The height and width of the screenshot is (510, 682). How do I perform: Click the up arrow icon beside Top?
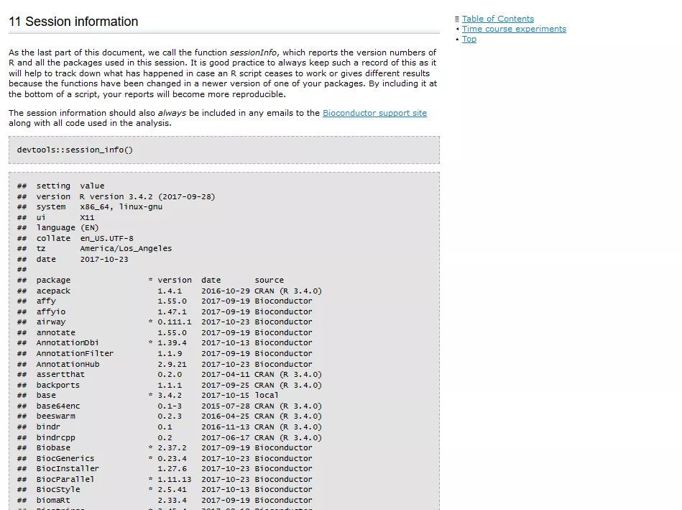(457, 39)
